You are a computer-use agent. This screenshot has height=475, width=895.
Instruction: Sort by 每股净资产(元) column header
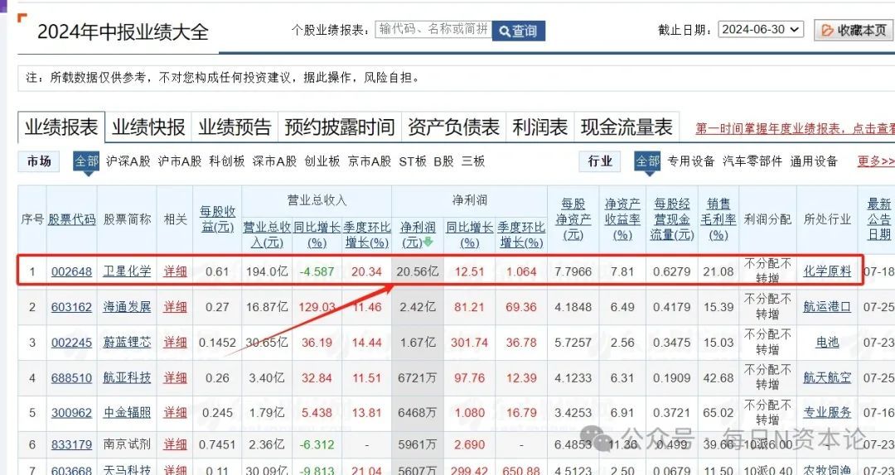coord(573,219)
